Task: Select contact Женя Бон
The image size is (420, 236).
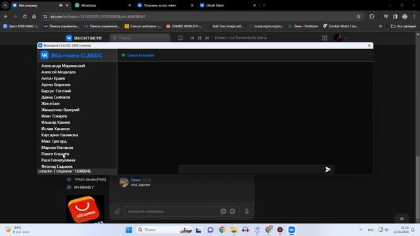Action: (x=51, y=104)
